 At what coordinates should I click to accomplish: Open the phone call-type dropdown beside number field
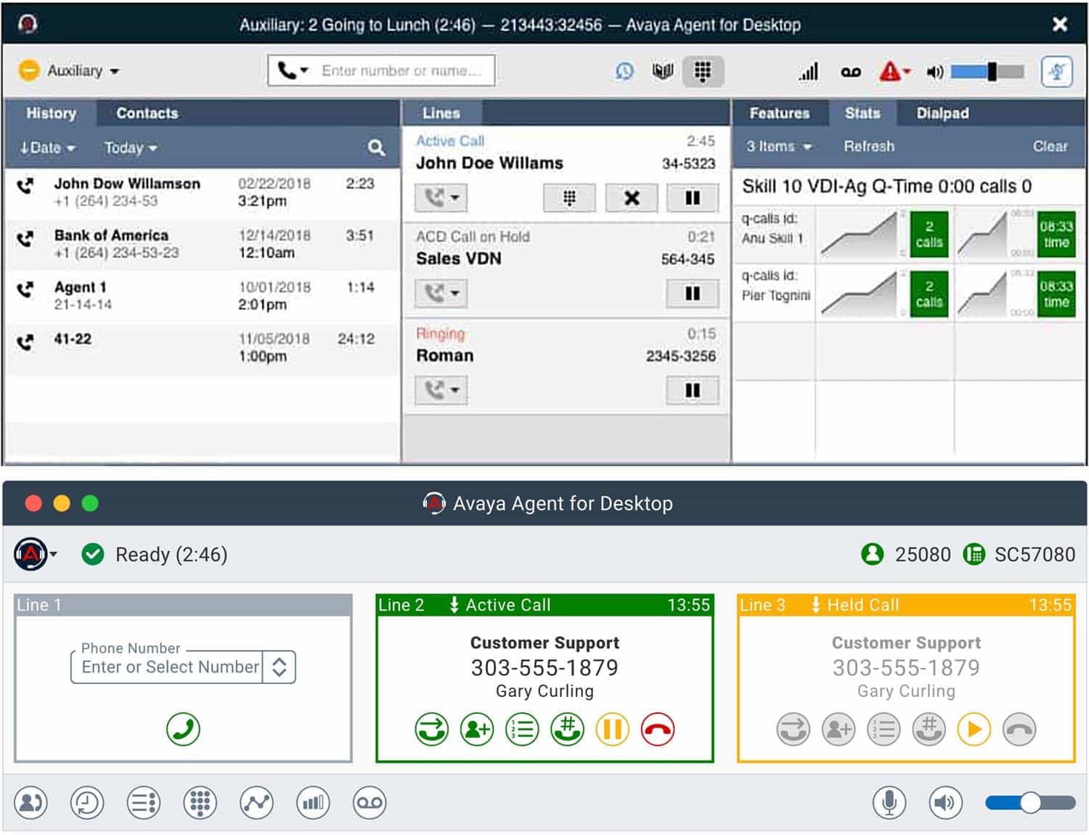[x=293, y=70]
